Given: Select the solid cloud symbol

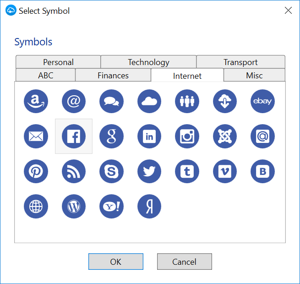Looking at the screenshot, I should 149,101.
